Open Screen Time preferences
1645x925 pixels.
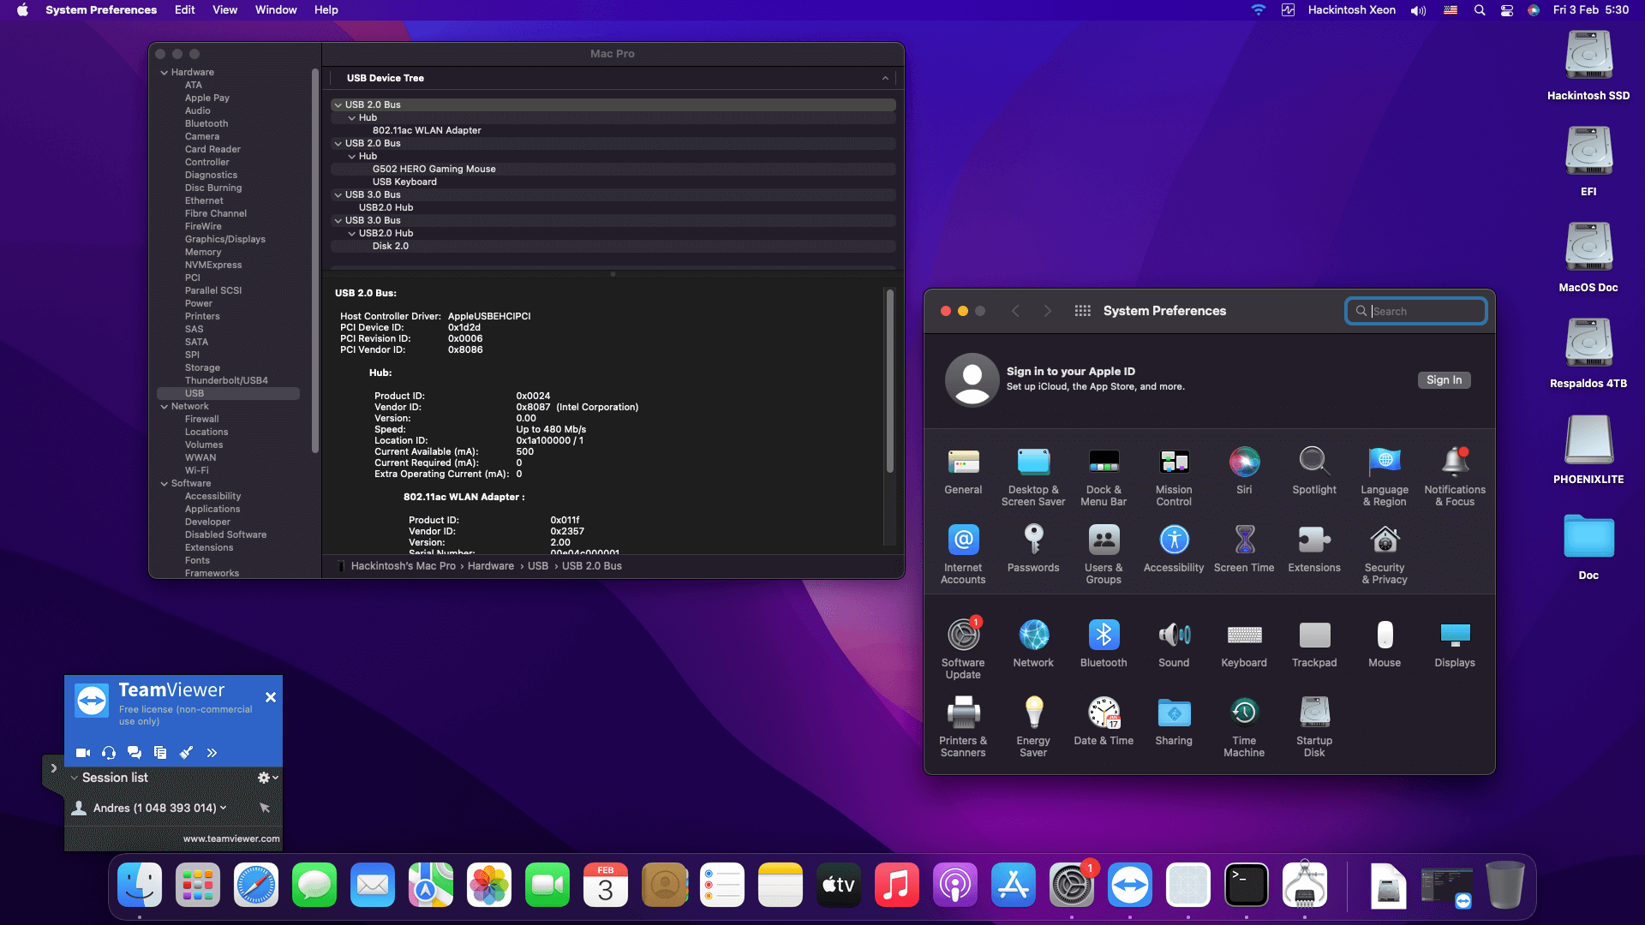click(1244, 549)
